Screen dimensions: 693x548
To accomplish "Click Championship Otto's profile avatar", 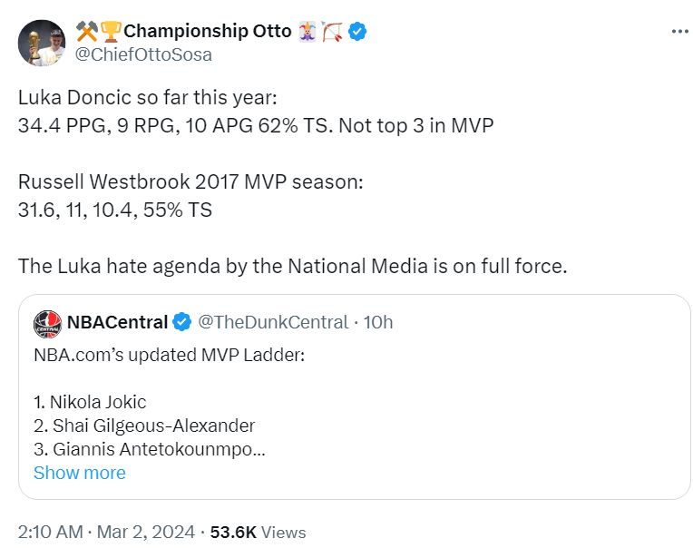I will pyautogui.click(x=42, y=43).
